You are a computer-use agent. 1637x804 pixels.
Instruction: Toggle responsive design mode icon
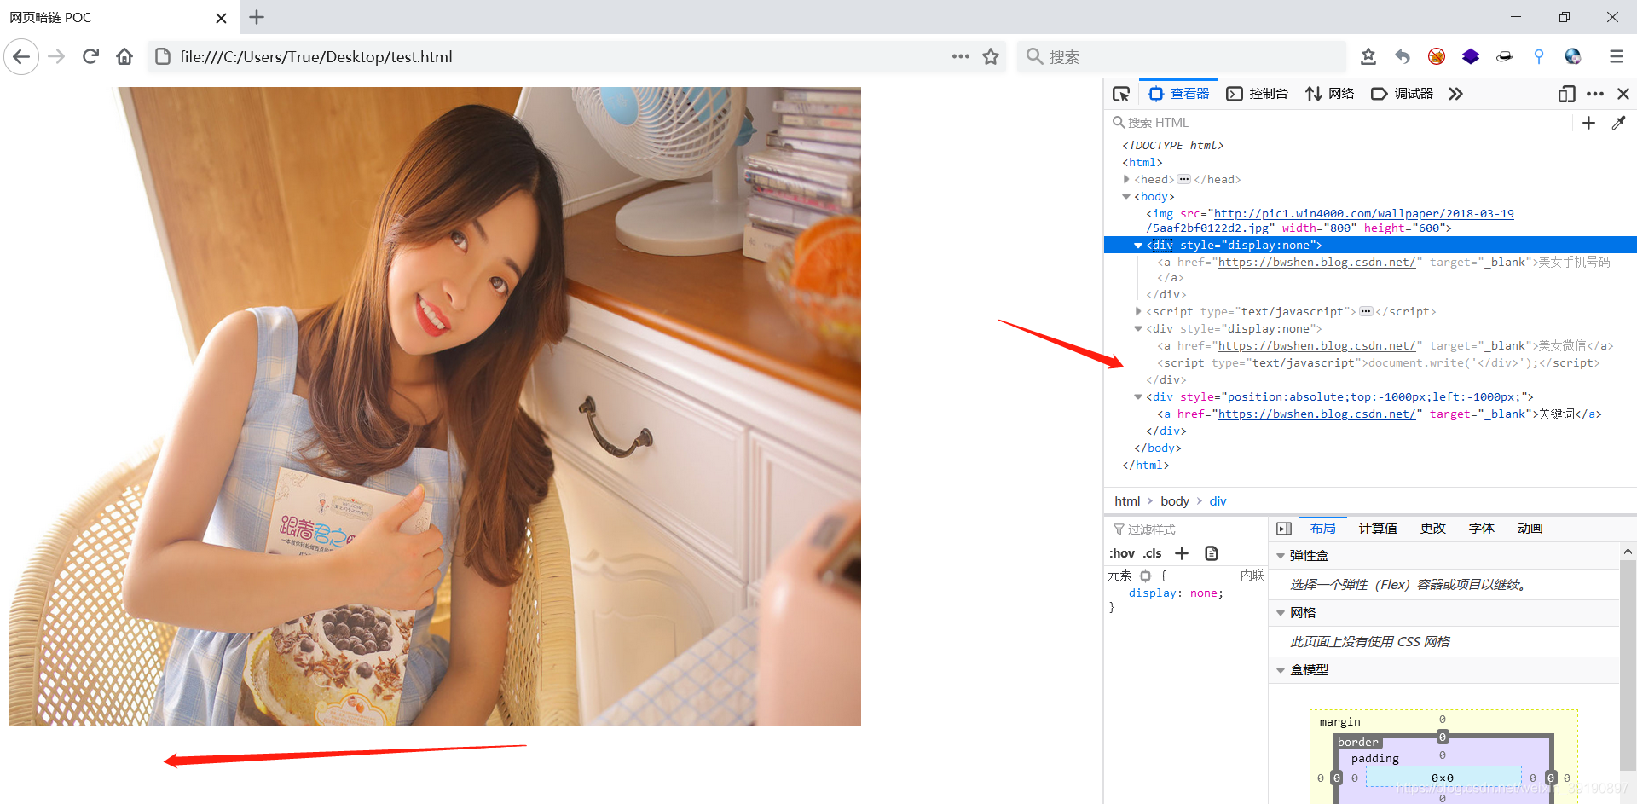[x=1566, y=94]
